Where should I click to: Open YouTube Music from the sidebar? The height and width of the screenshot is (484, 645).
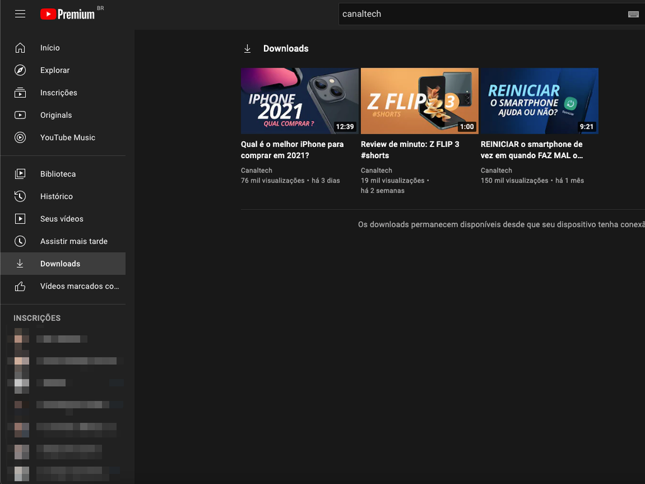pos(63,137)
